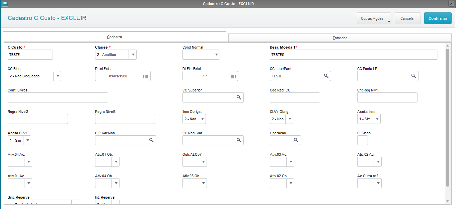Click the Operacao search magnifier icon
The height and width of the screenshot is (209, 457).
coord(296,140)
